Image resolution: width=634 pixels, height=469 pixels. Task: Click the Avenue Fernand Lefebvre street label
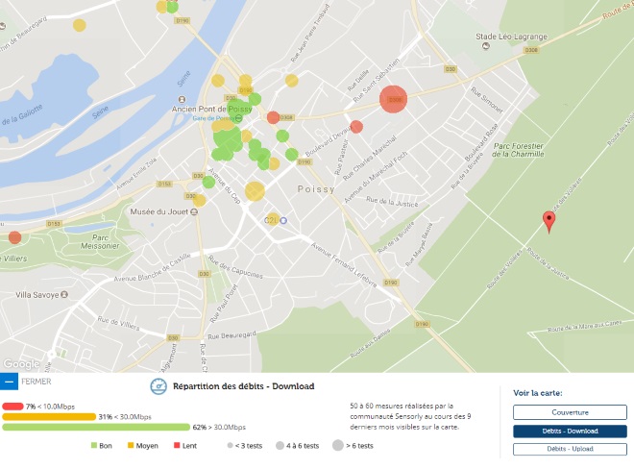pyautogui.click(x=344, y=265)
